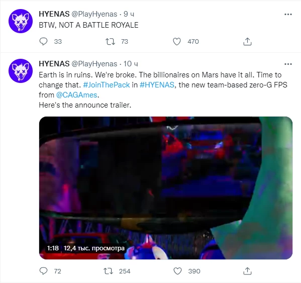The height and width of the screenshot is (283, 301).
Task: Open more options for the trailer tweet
Action: (x=288, y=64)
